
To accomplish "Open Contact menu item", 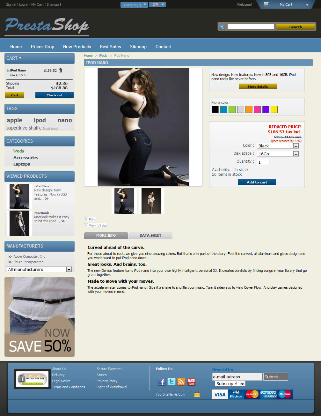I will click(x=163, y=47).
